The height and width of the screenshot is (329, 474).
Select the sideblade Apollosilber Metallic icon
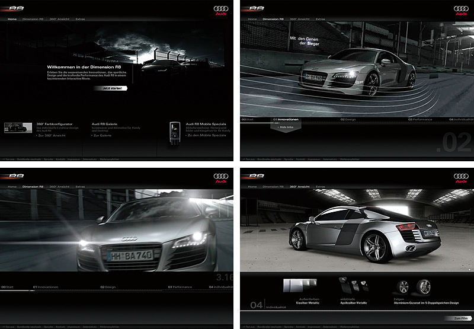click(348, 285)
